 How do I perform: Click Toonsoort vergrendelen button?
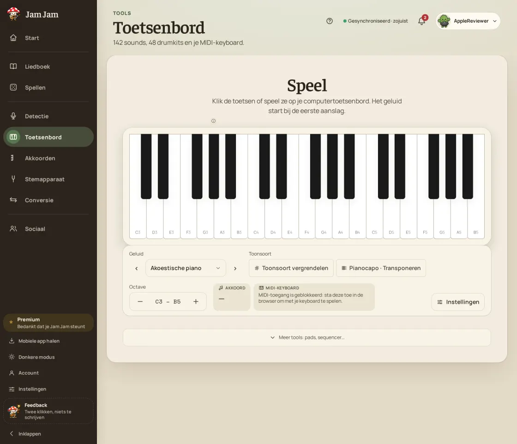[x=291, y=268]
